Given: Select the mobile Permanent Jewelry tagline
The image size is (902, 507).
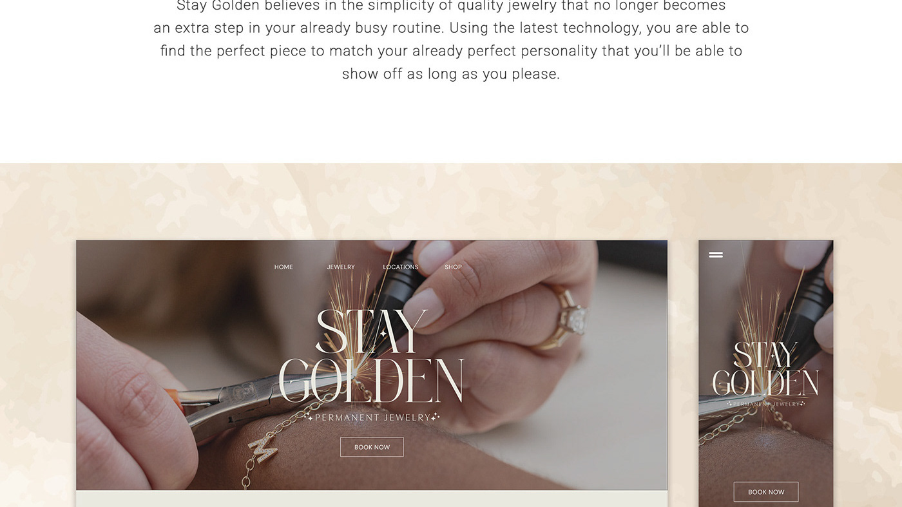Looking at the screenshot, I should 766,404.
